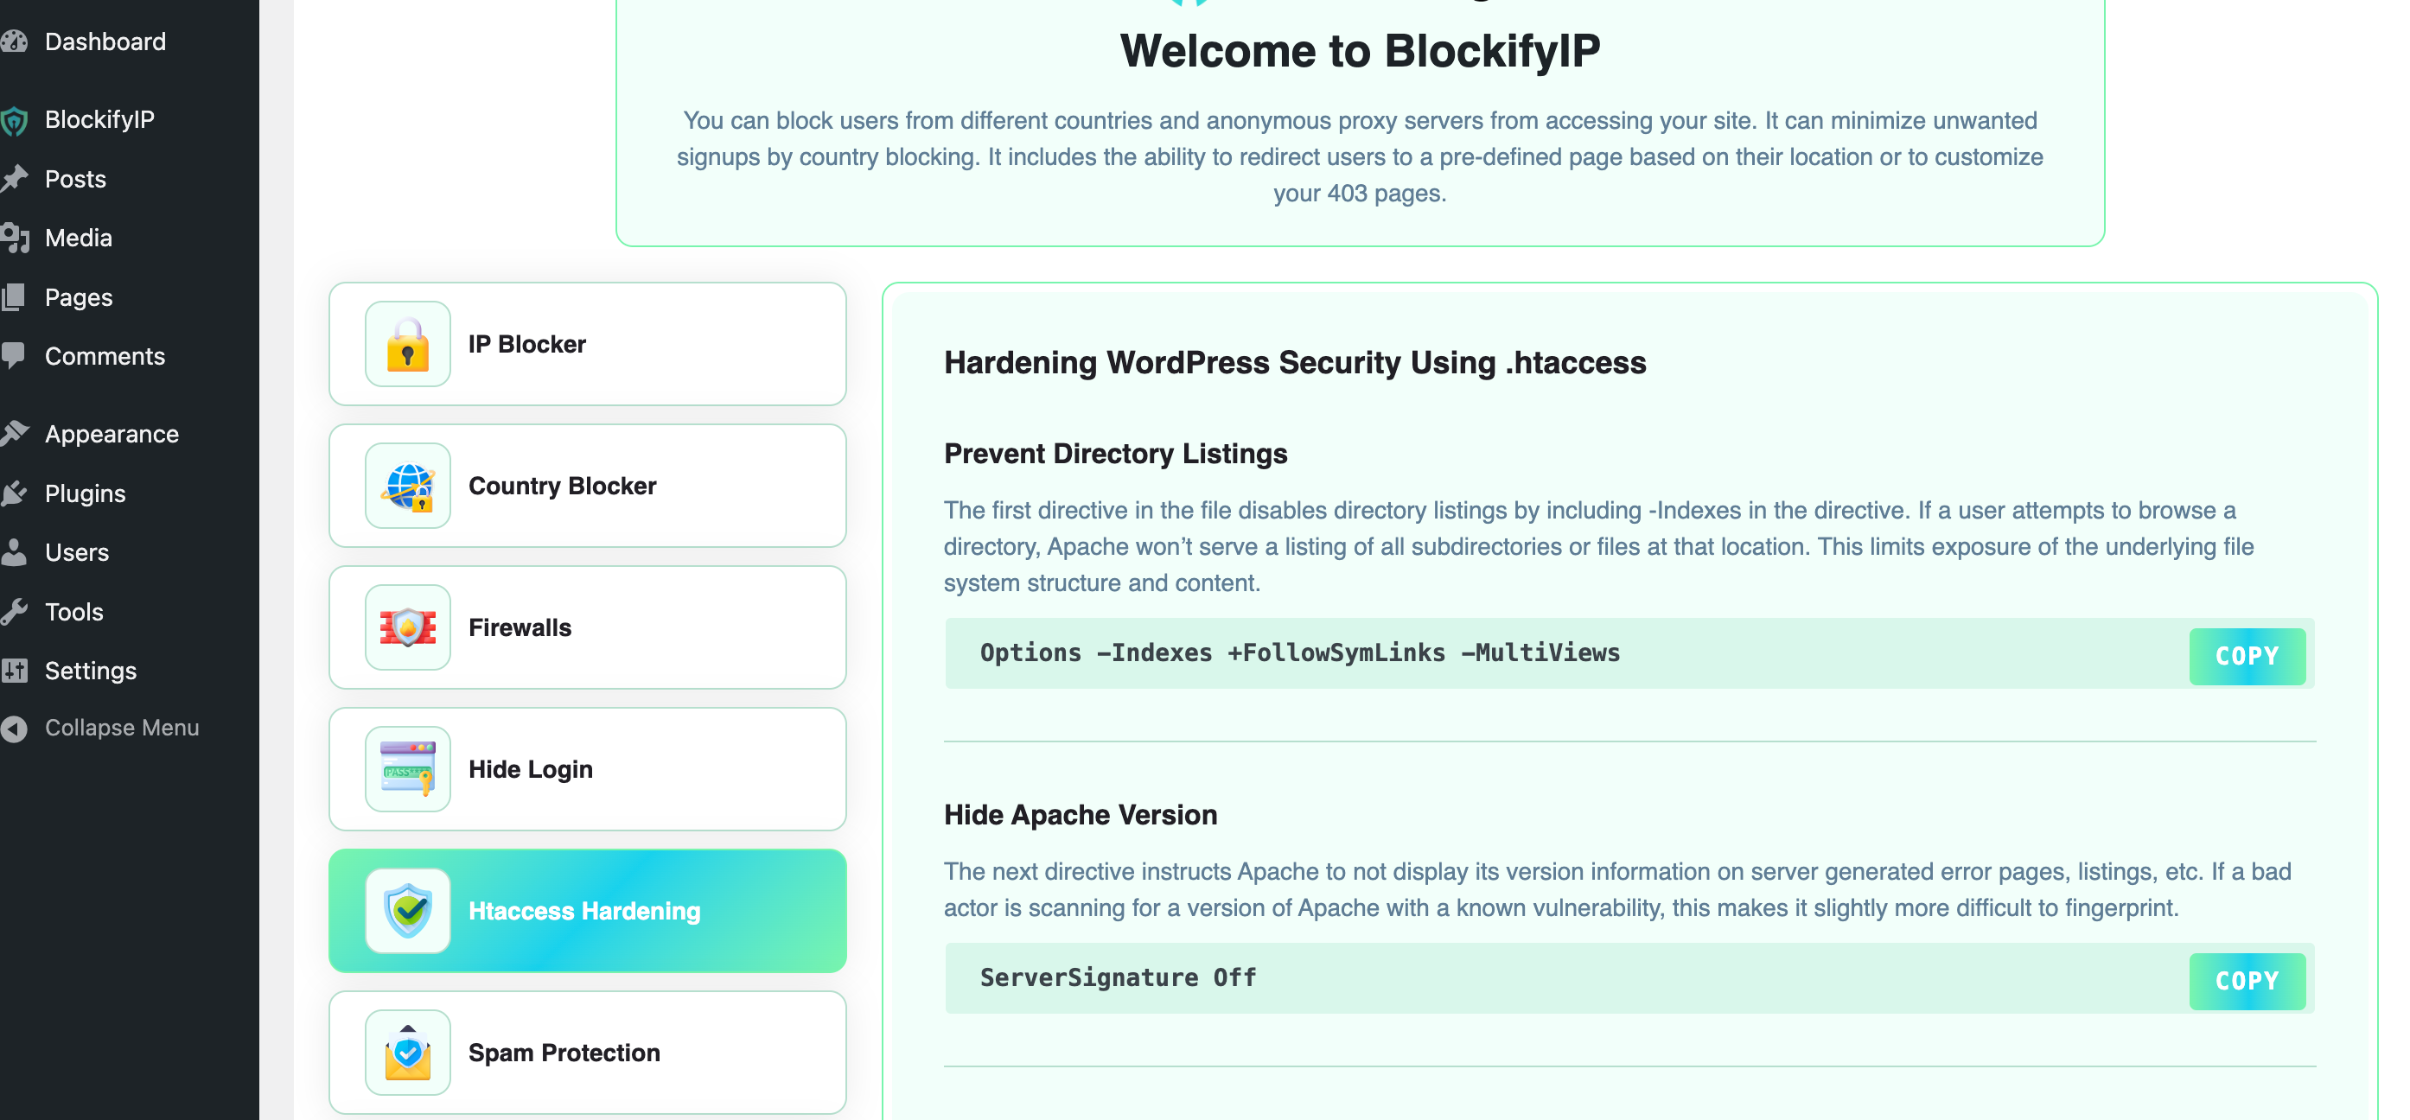The width and height of the screenshot is (2410, 1120).
Task: Switch to the Firewalls tab
Action: tap(588, 627)
